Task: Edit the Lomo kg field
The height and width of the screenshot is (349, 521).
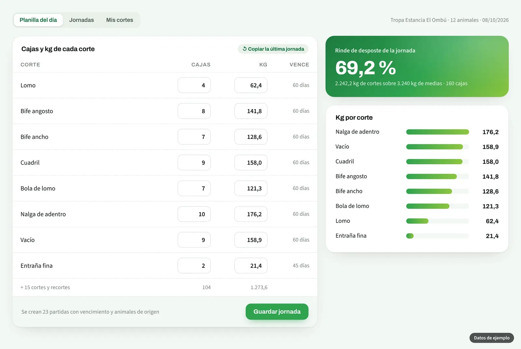Action: click(x=251, y=85)
